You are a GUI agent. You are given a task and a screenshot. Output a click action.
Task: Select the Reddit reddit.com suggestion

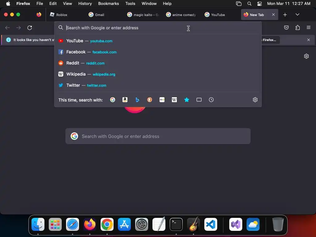pos(158,63)
